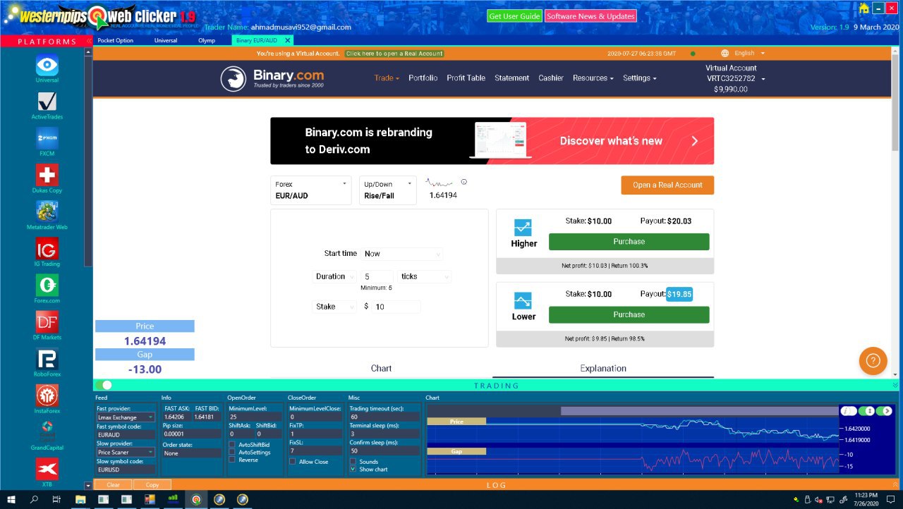Select the GrandCapital platform icon
The width and height of the screenshot is (903, 509).
coord(47,431)
